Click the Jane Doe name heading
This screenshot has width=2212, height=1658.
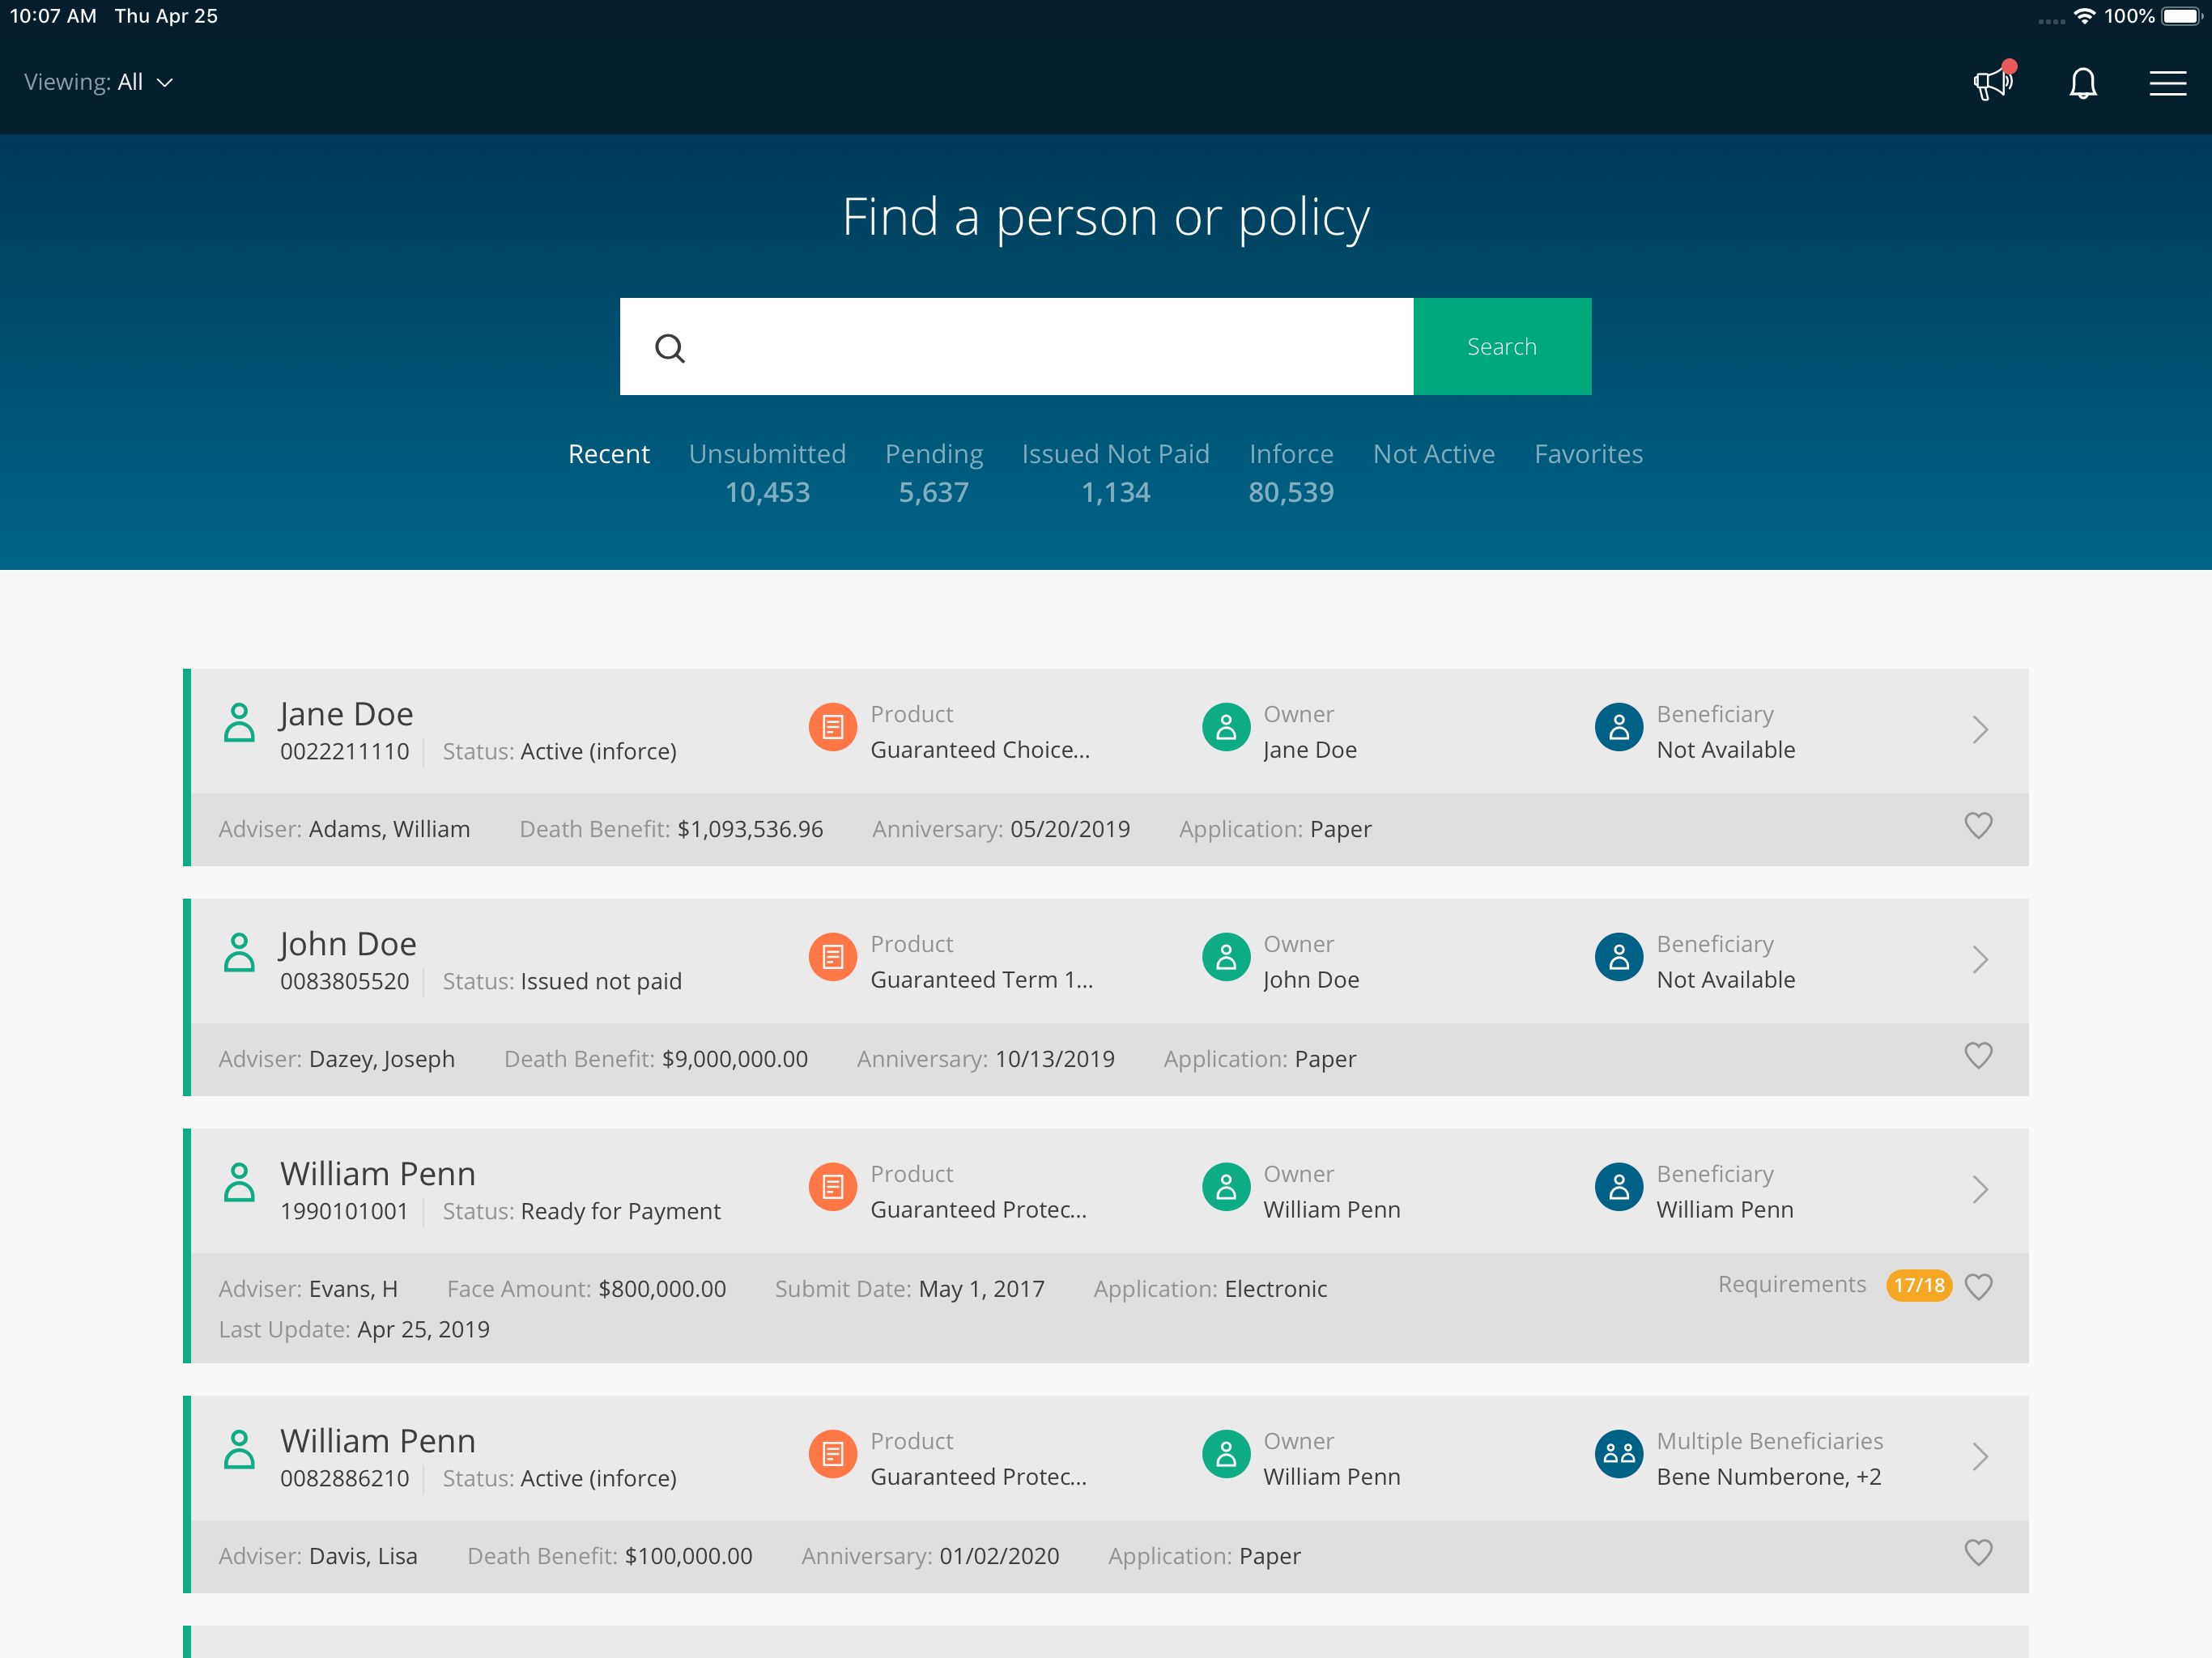click(346, 714)
